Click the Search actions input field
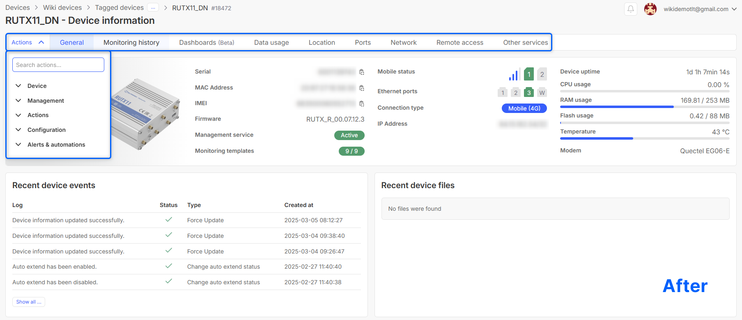742x320 pixels. point(58,65)
